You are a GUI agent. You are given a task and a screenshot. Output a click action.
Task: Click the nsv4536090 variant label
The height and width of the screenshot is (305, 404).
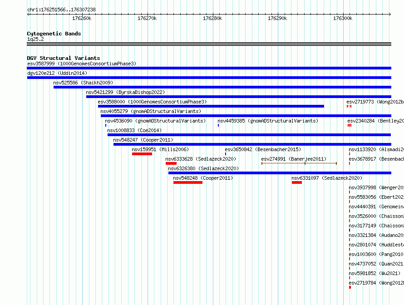coord(155,121)
